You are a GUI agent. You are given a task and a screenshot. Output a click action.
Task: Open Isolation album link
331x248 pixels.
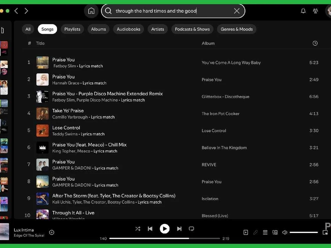[210, 199]
